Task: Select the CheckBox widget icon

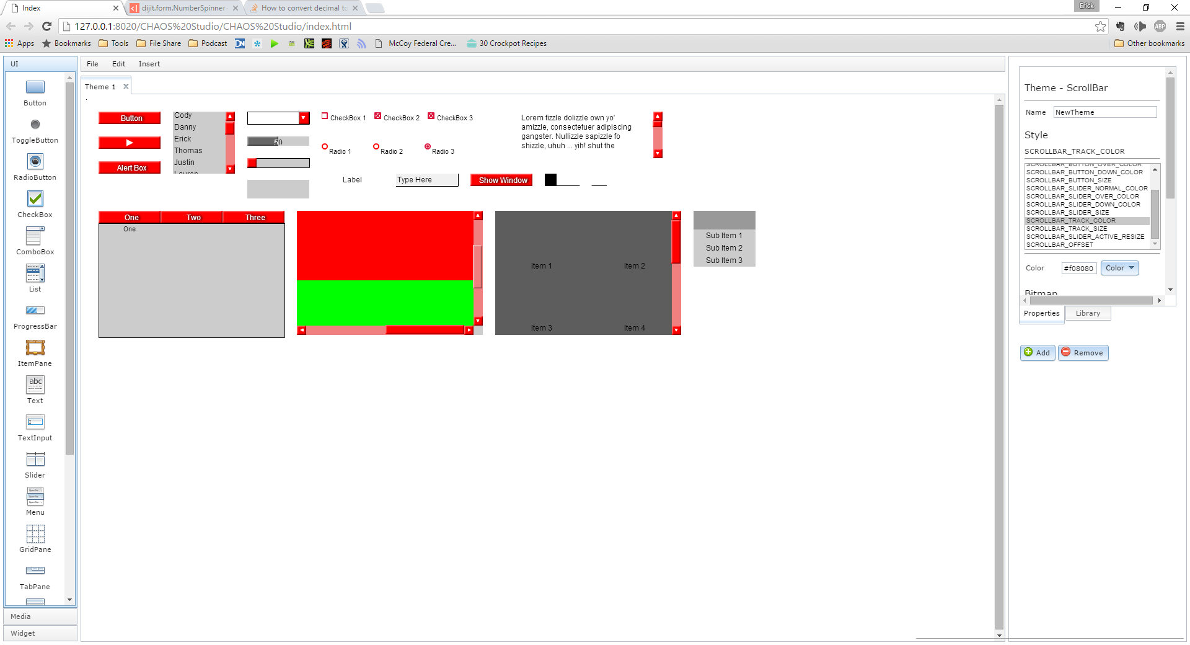Action: pyautogui.click(x=35, y=199)
